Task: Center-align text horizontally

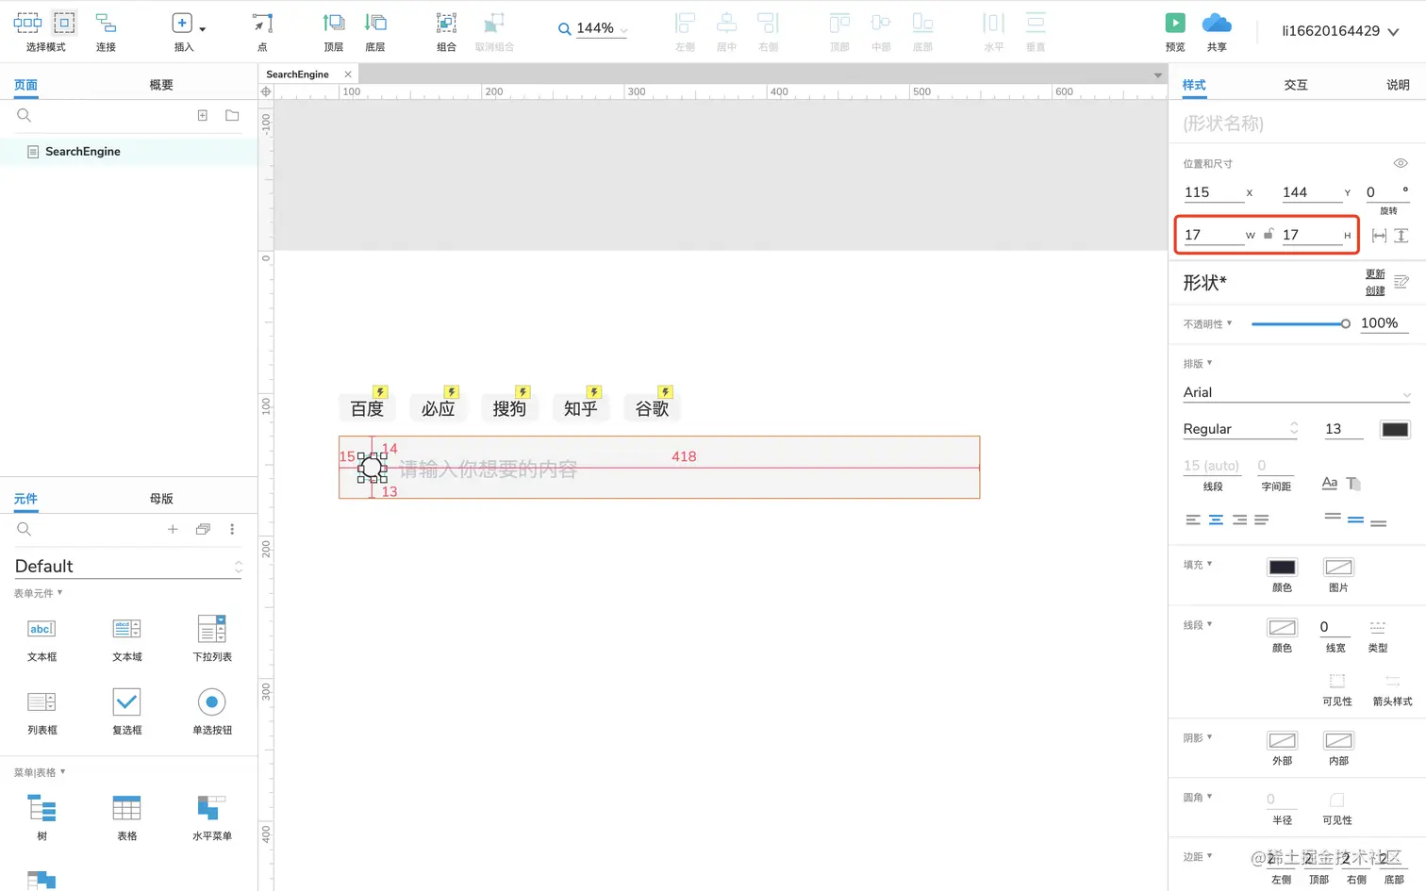Action: coord(1216,520)
